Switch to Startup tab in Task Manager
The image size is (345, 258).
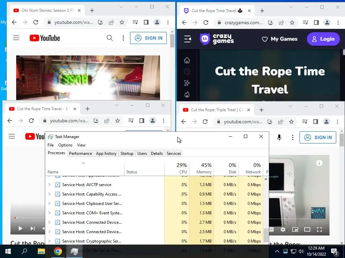(x=127, y=153)
